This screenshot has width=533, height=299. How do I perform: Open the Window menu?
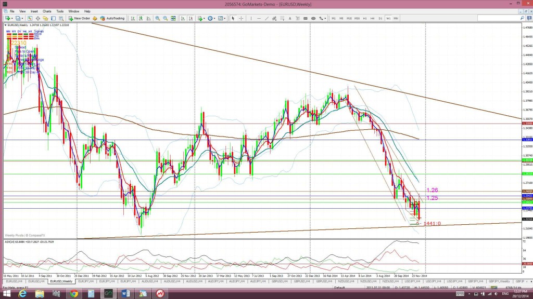(x=74, y=11)
